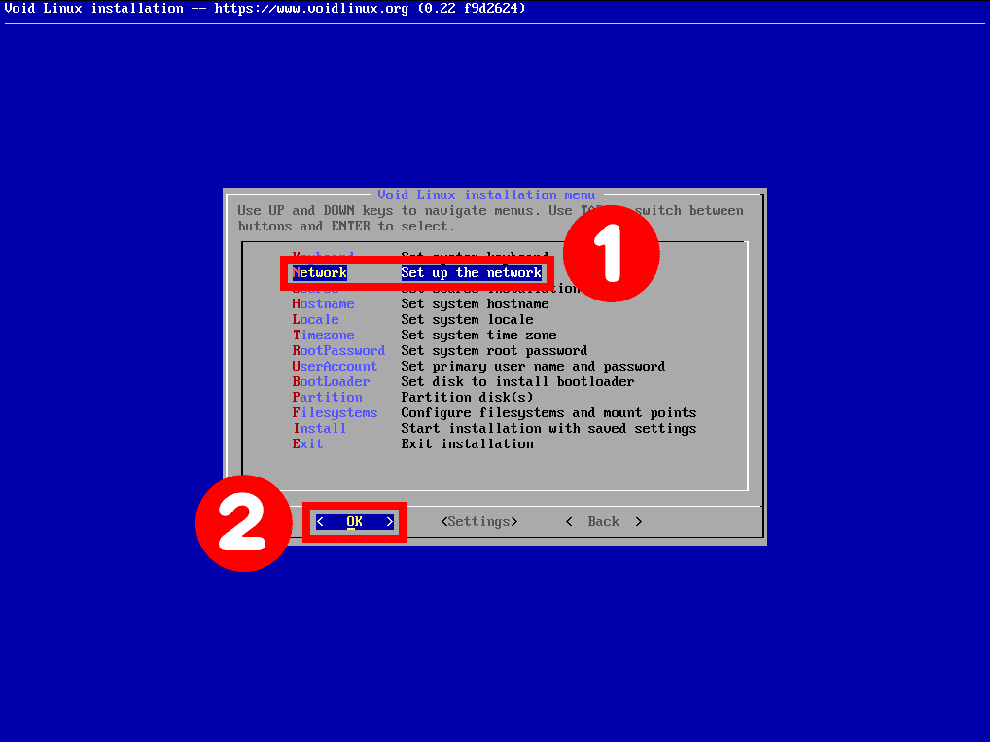Choose Exit to quit installation

click(x=307, y=444)
